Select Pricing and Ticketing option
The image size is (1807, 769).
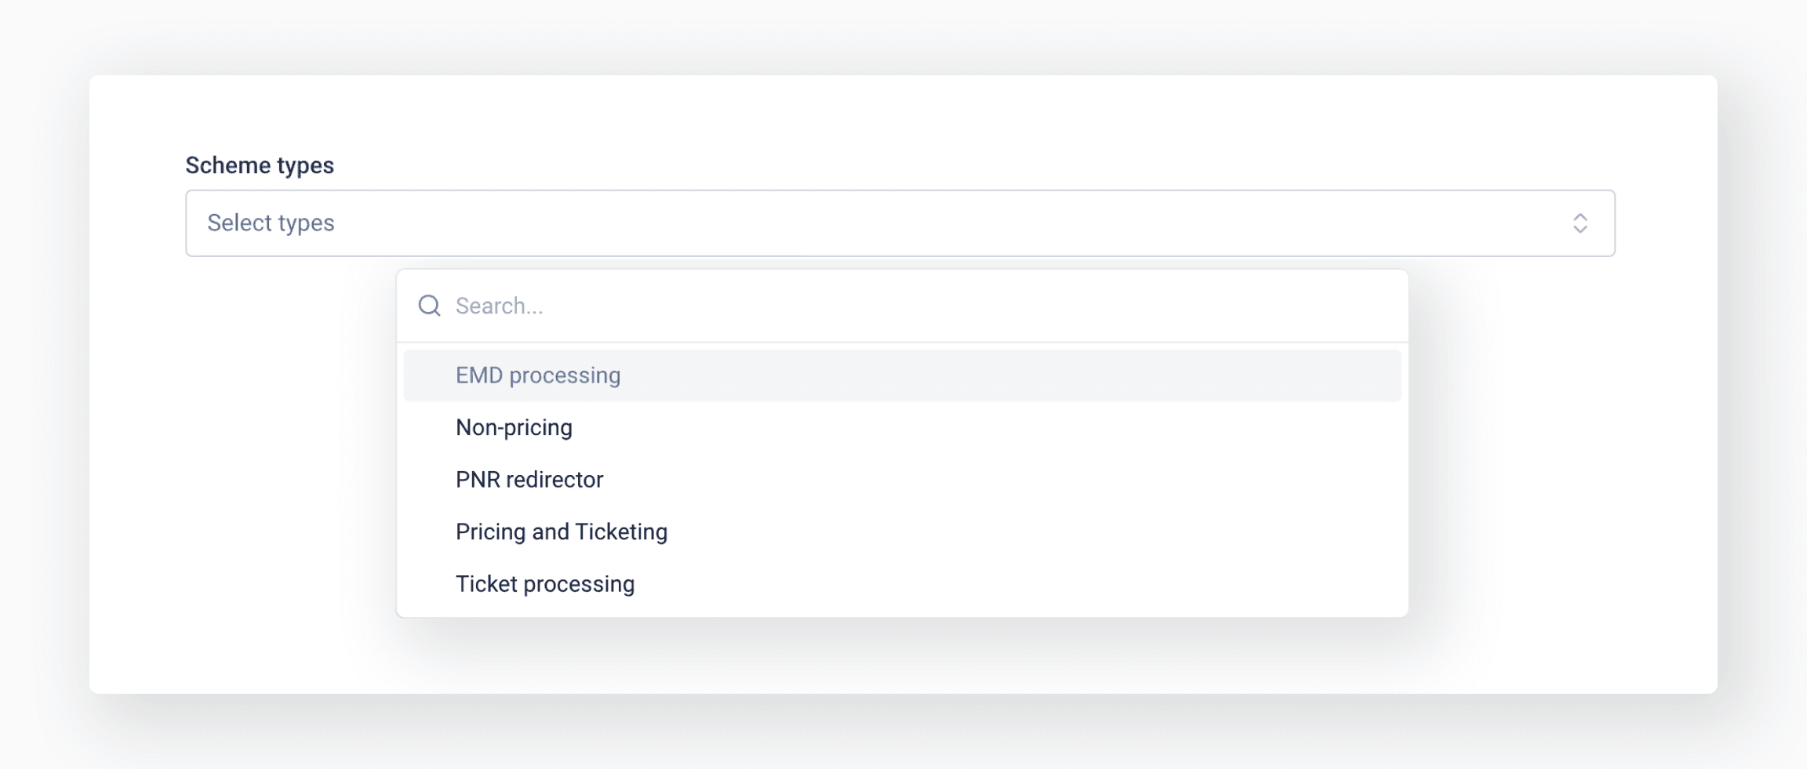tap(562, 532)
